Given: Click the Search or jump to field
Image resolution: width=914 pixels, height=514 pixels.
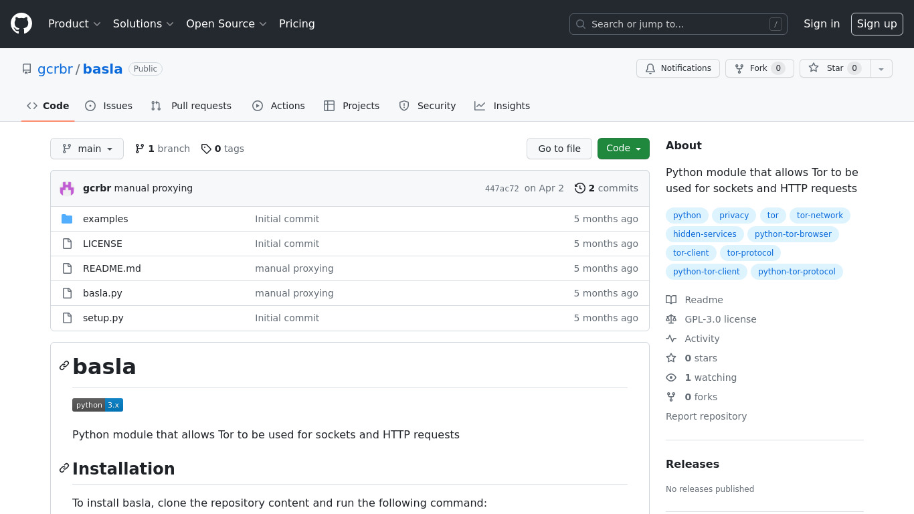Looking at the screenshot, I should click(x=678, y=24).
